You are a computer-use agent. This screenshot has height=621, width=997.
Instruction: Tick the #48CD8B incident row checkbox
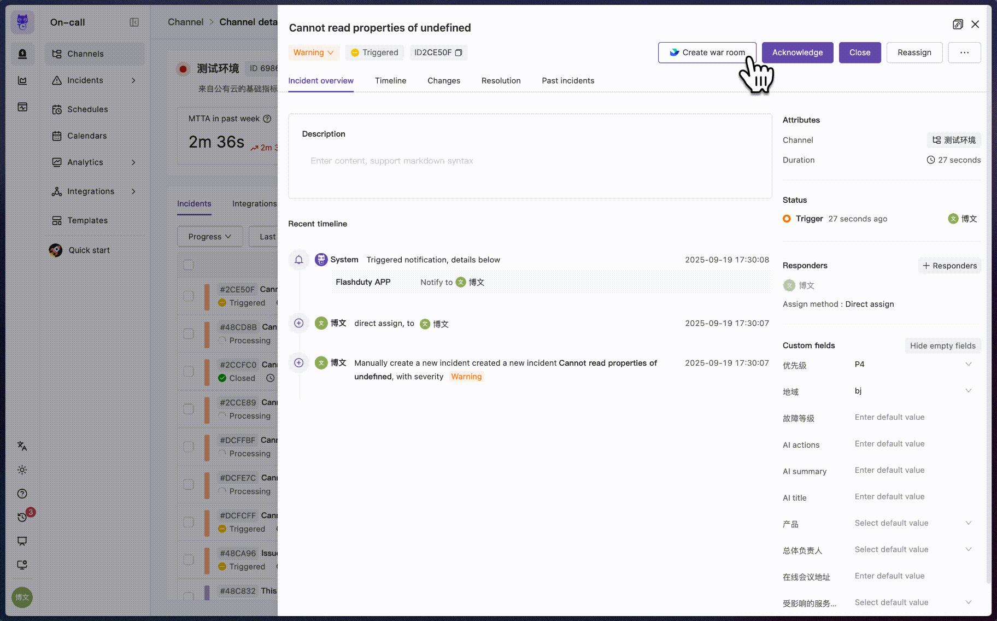point(189,333)
